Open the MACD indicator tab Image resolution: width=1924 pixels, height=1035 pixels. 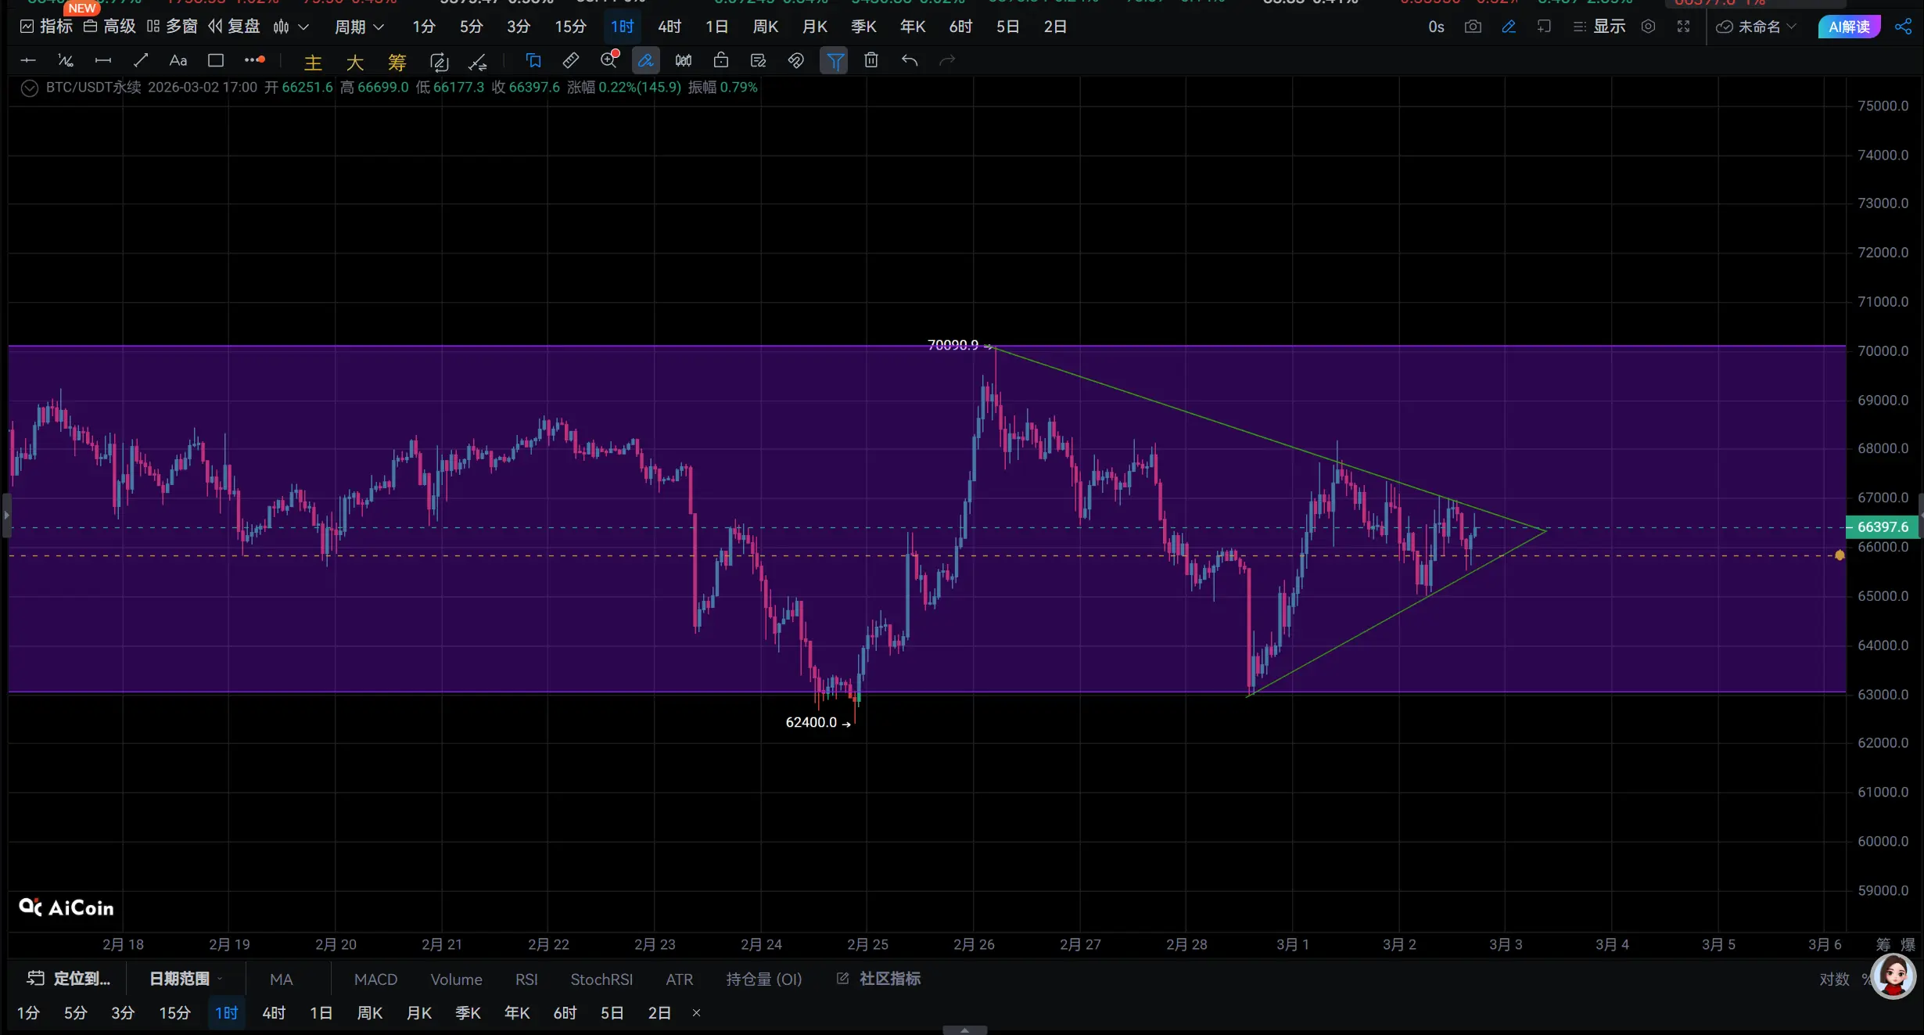tap(375, 979)
